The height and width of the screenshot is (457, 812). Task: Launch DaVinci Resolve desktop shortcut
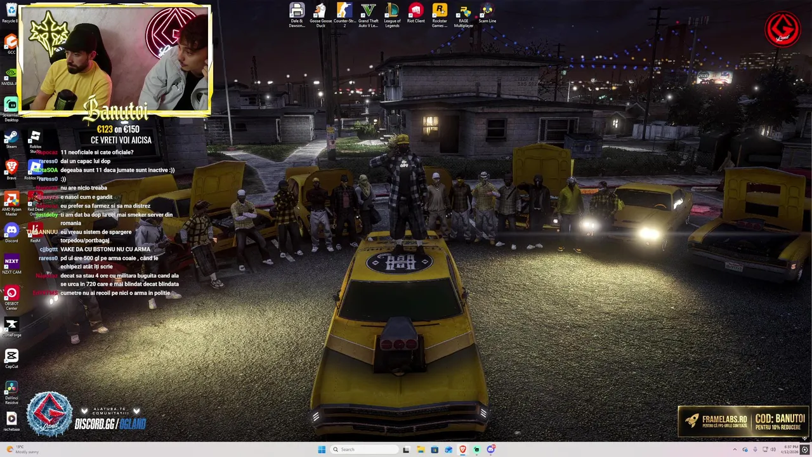[11, 392]
